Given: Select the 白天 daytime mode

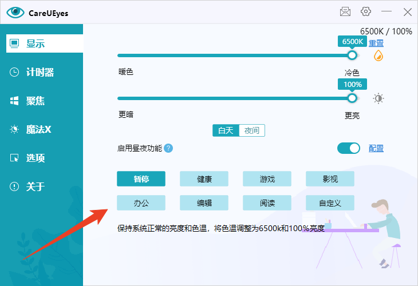Looking at the screenshot, I should (226, 130).
